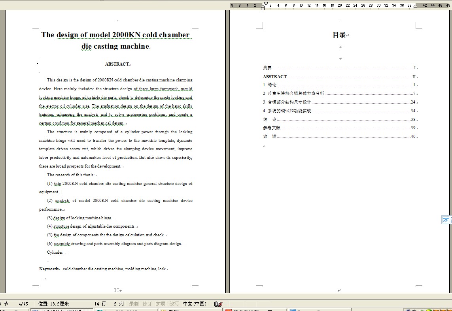452x311 pixels.
Task: Toggle 改写 overtype mode in status bar
Action: coord(174,304)
